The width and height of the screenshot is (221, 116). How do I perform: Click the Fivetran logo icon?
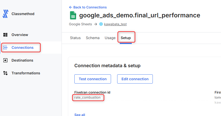coord(5,14)
